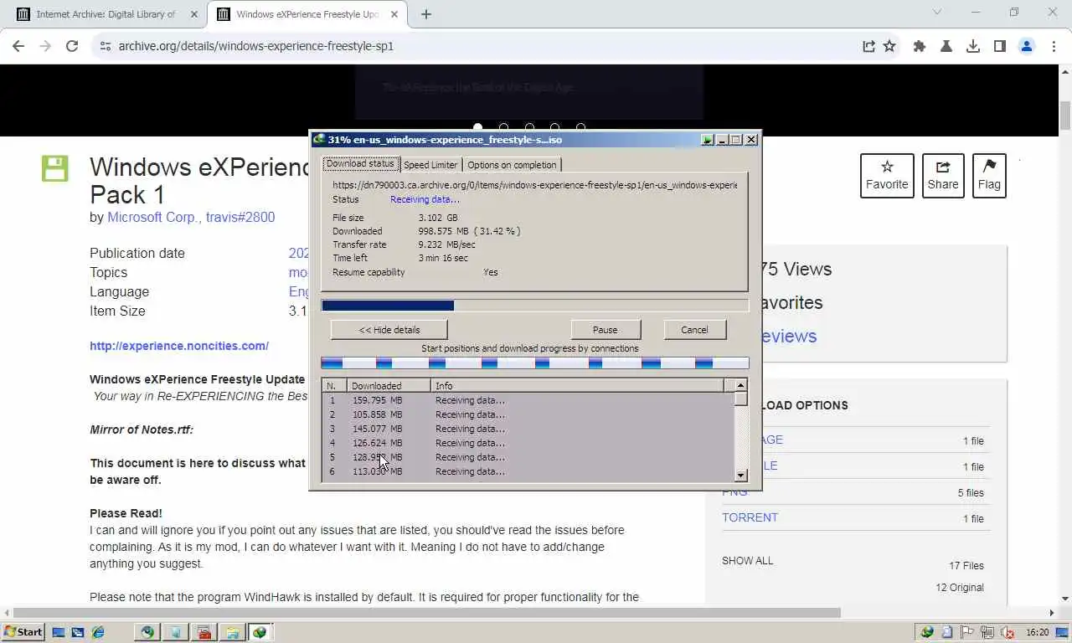Open a new Chrome tab
The height and width of the screenshot is (643, 1072).
[x=425, y=14]
